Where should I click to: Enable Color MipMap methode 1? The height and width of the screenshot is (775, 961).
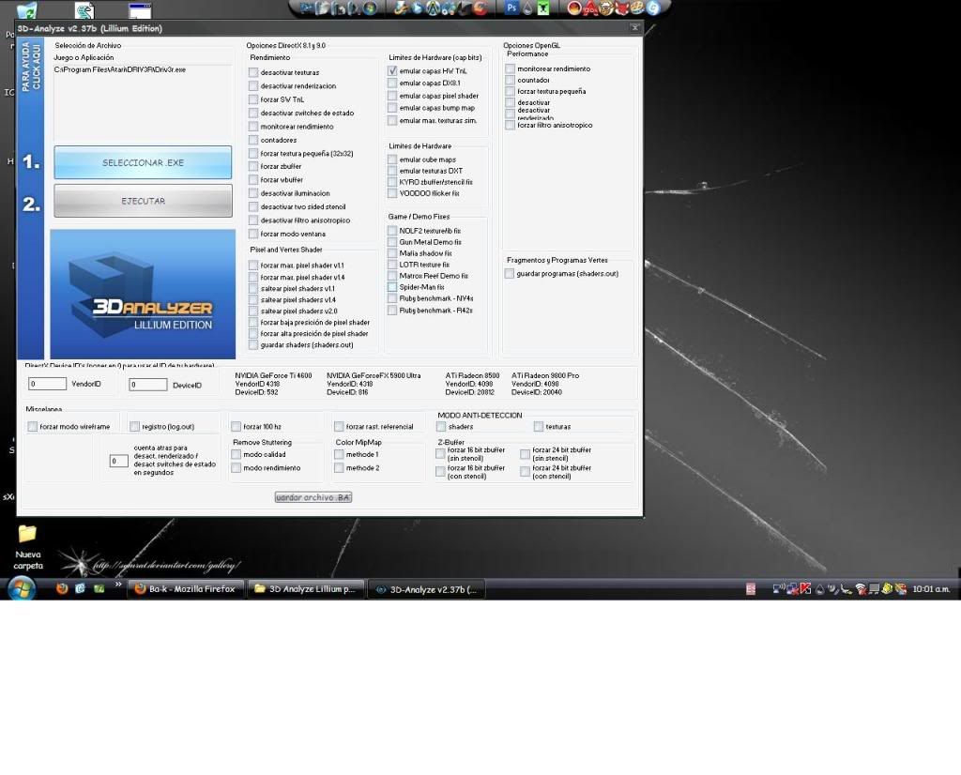(x=339, y=454)
